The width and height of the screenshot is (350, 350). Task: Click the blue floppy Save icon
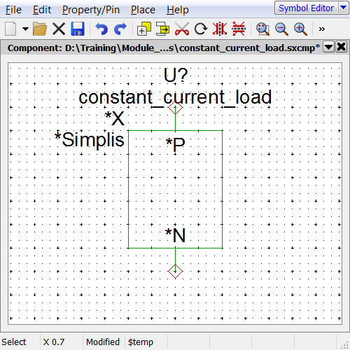[78, 29]
